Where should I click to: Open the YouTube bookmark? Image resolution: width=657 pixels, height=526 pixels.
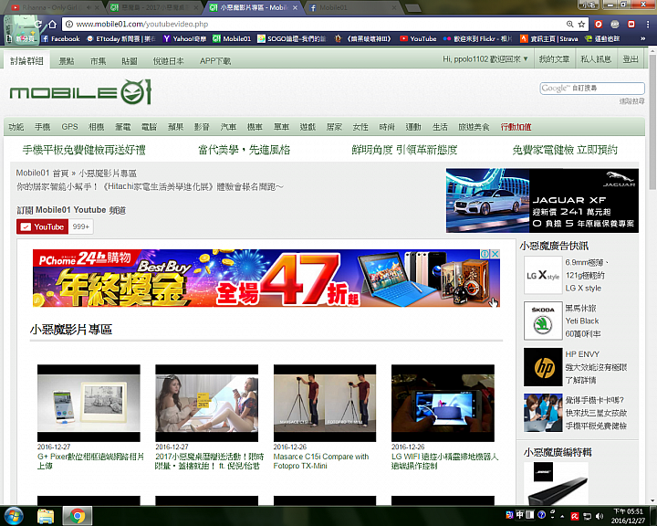point(418,38)
